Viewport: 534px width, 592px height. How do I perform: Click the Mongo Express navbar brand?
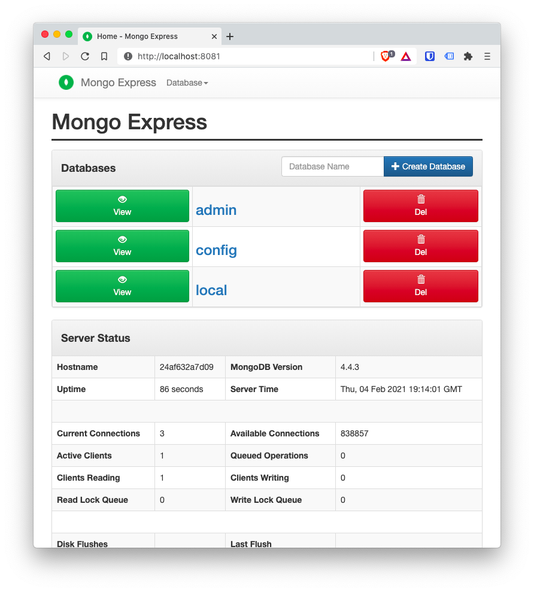pos(118,83)
